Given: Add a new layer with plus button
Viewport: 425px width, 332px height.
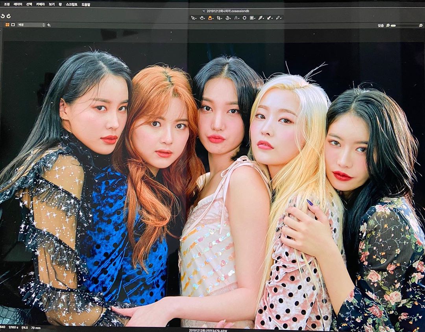Looking at the screenshot, I should (x=49, y=25).
